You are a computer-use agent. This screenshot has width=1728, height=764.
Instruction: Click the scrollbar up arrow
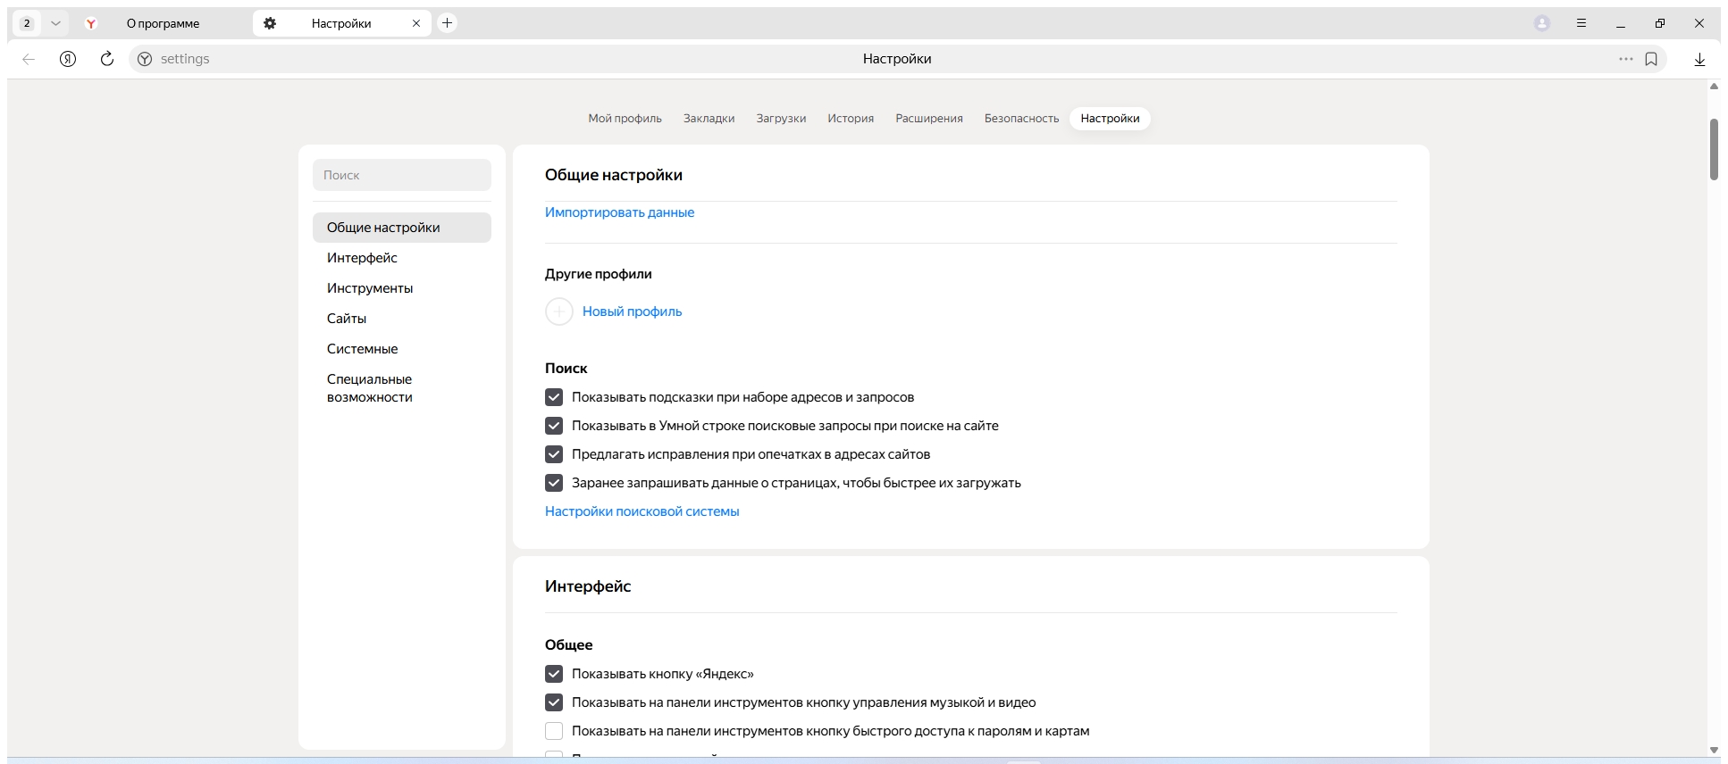pos(1714,87)
